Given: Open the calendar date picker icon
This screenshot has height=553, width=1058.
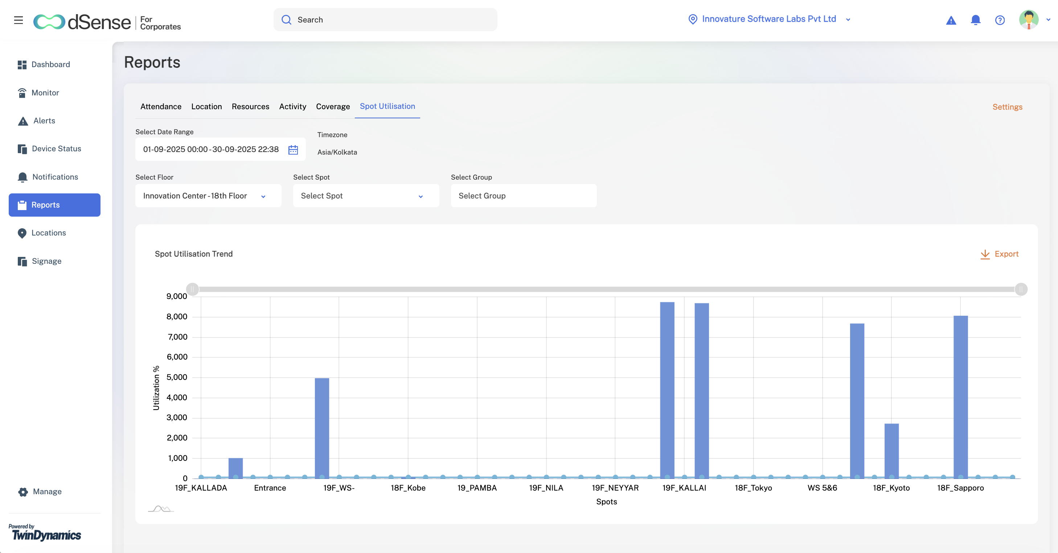Looking at the screenshot, I should tap(293, 149).
